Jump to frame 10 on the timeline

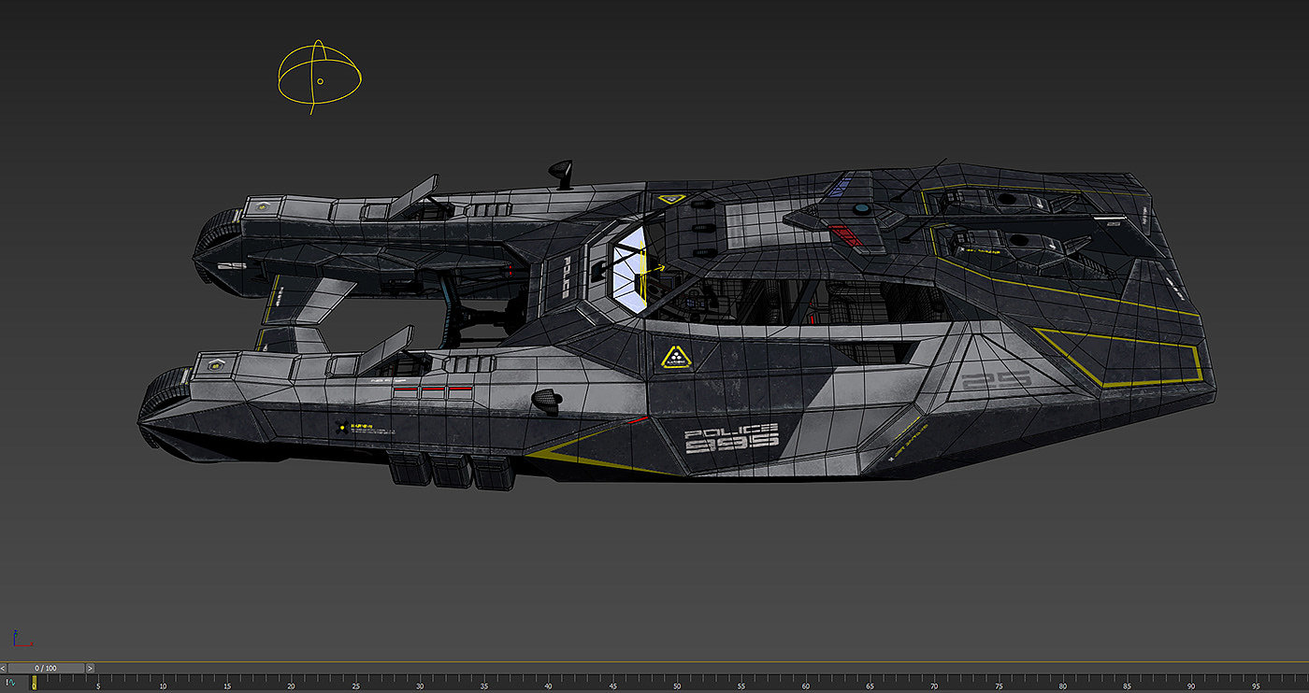tap(163, 683)
